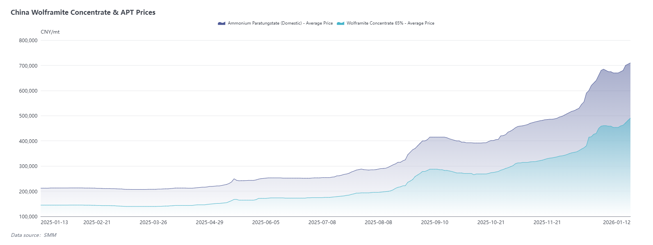Viewport: 653px width, 245px height.
Task: Click the 100,000 y-axis baseline label
Action: point(28,216)
